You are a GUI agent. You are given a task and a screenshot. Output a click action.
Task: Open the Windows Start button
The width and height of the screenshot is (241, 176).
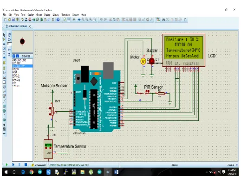tap(6, 172)
